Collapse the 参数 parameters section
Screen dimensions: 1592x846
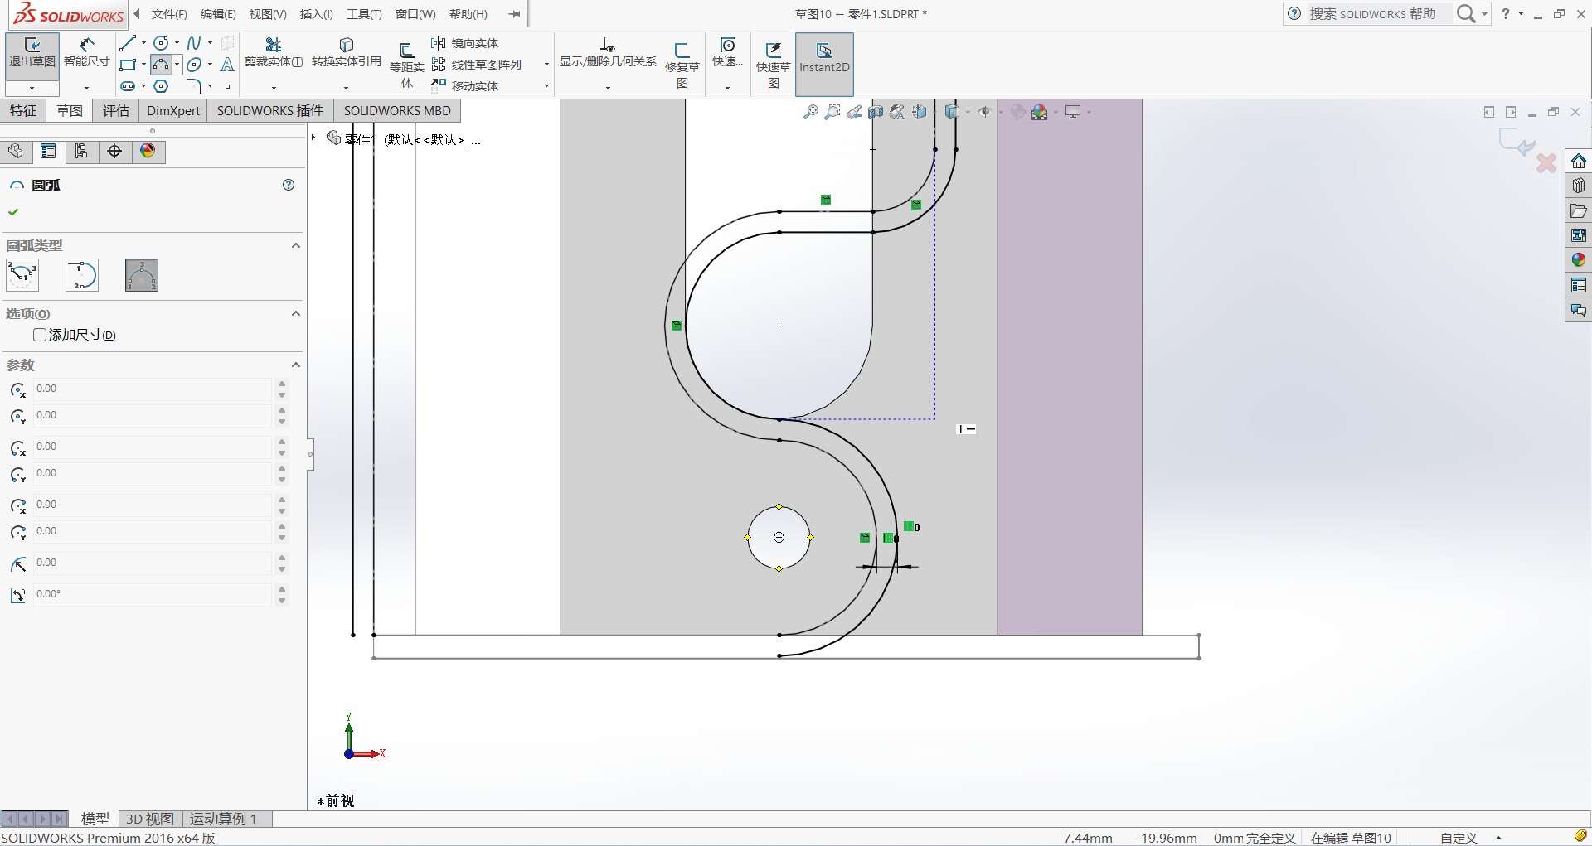pyautogui.click(x=295, y=365)
